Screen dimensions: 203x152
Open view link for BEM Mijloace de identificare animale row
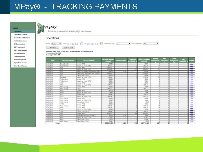(192, 71)
